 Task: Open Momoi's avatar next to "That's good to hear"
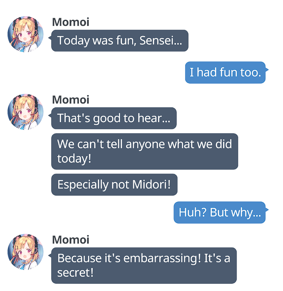[25, 112]
